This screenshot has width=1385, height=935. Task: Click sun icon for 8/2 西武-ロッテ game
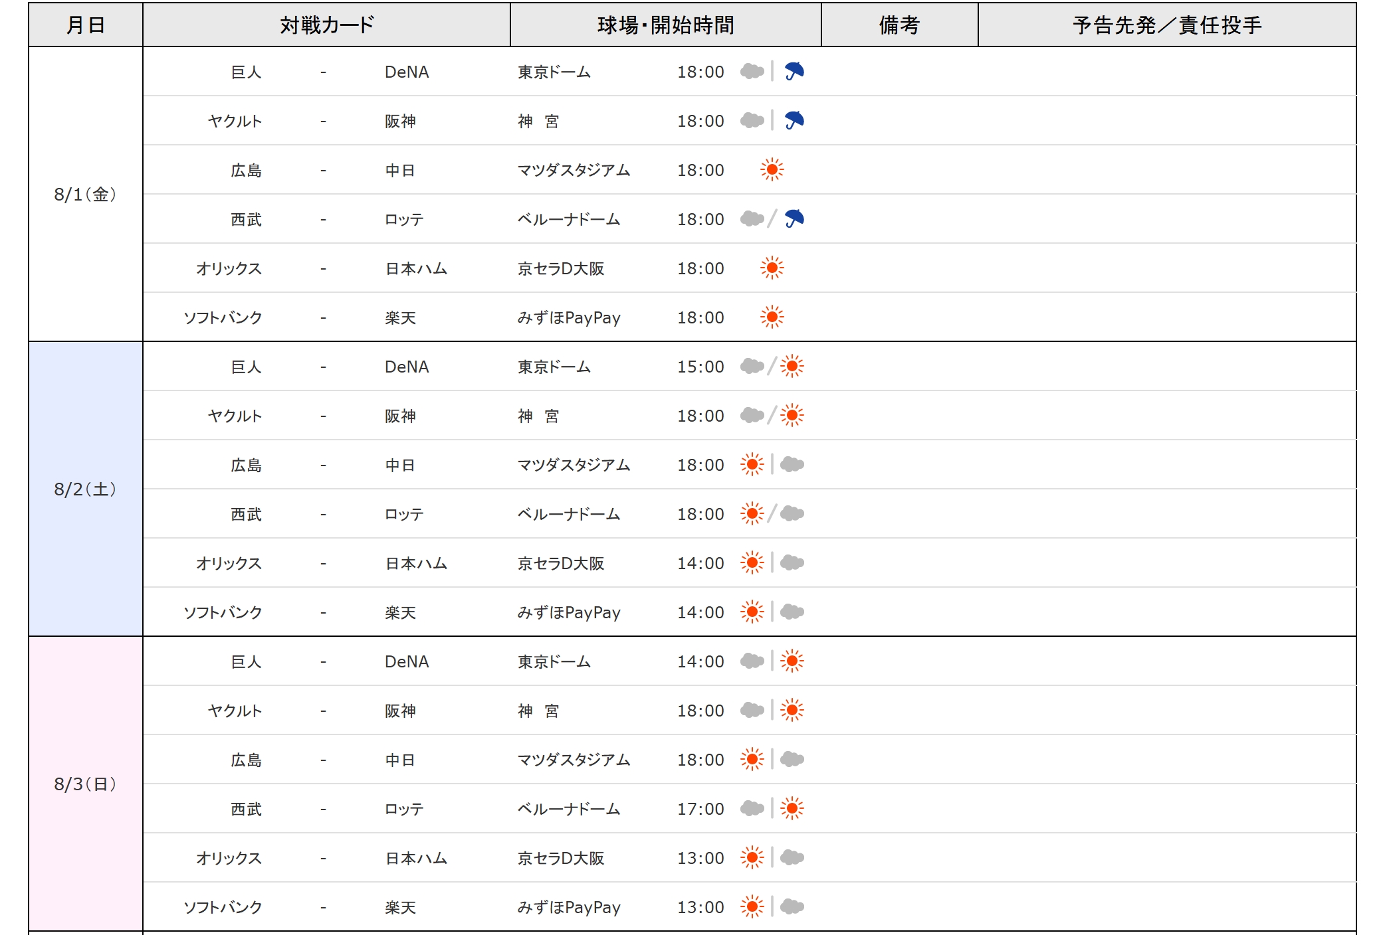click(x=752, y=513)
